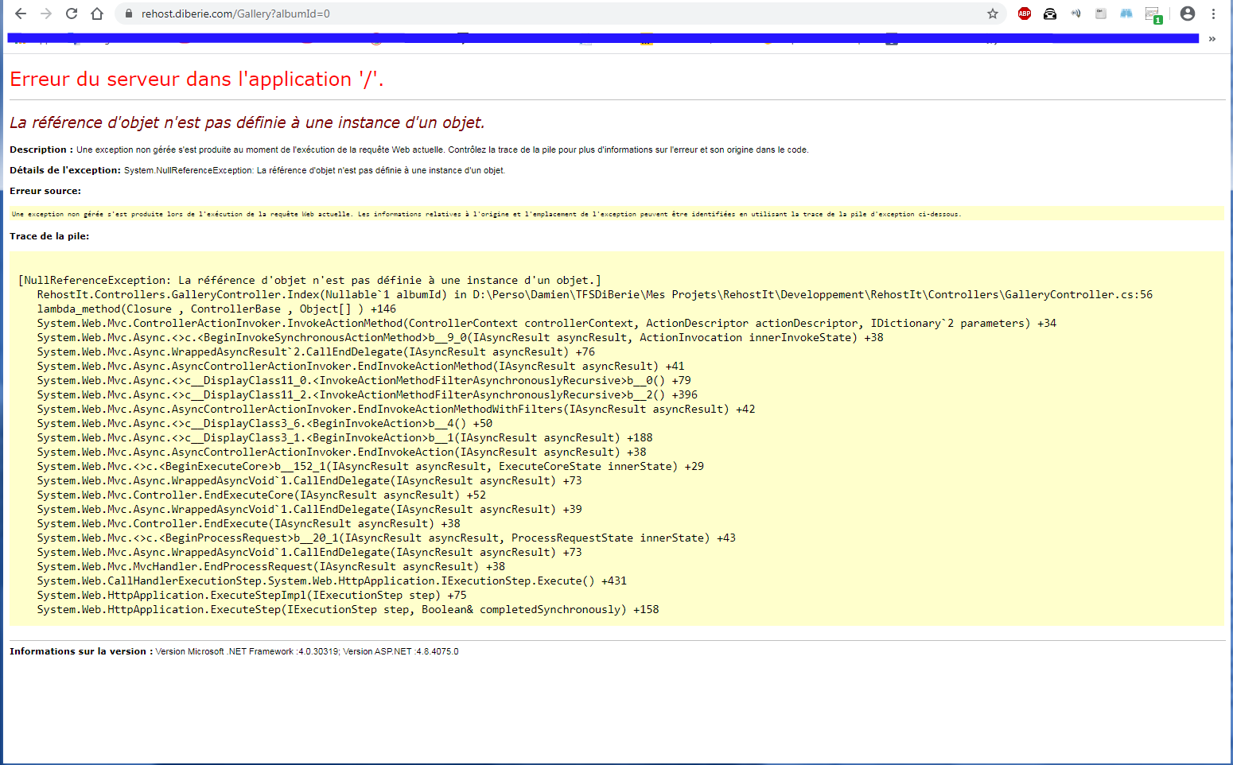
Task: Open the telephone extension icon
Action: 1050,14
